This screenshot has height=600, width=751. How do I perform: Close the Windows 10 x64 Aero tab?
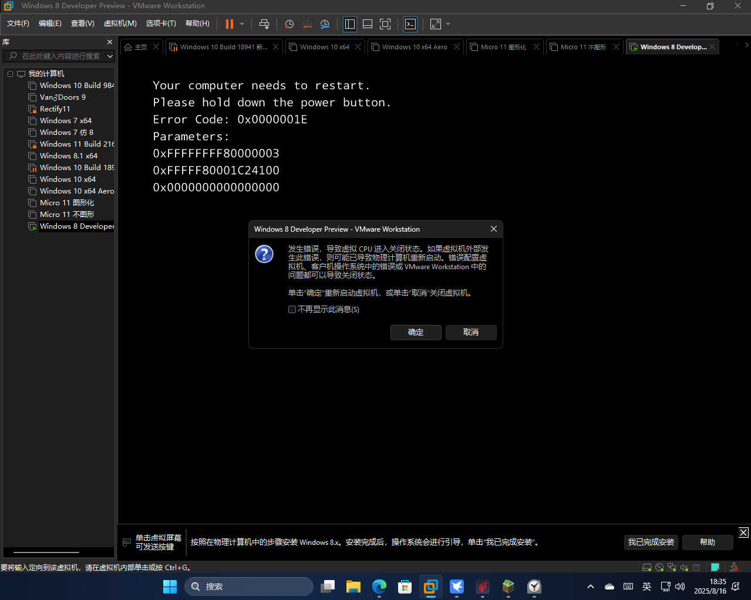tap(456, 47)
